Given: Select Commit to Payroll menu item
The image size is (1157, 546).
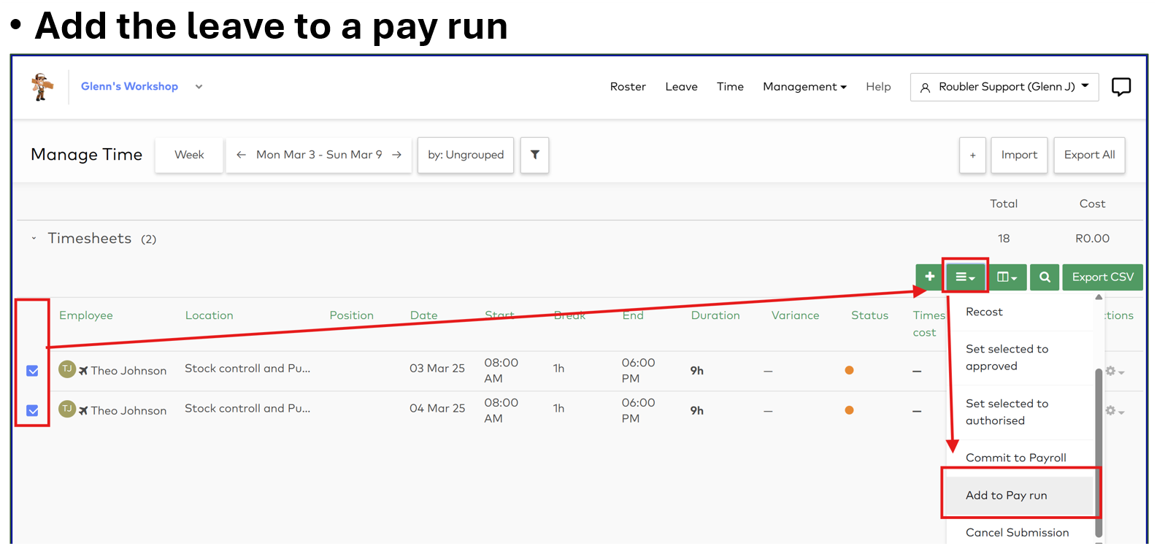Looking at the screenshot, I should point(1020,458).
